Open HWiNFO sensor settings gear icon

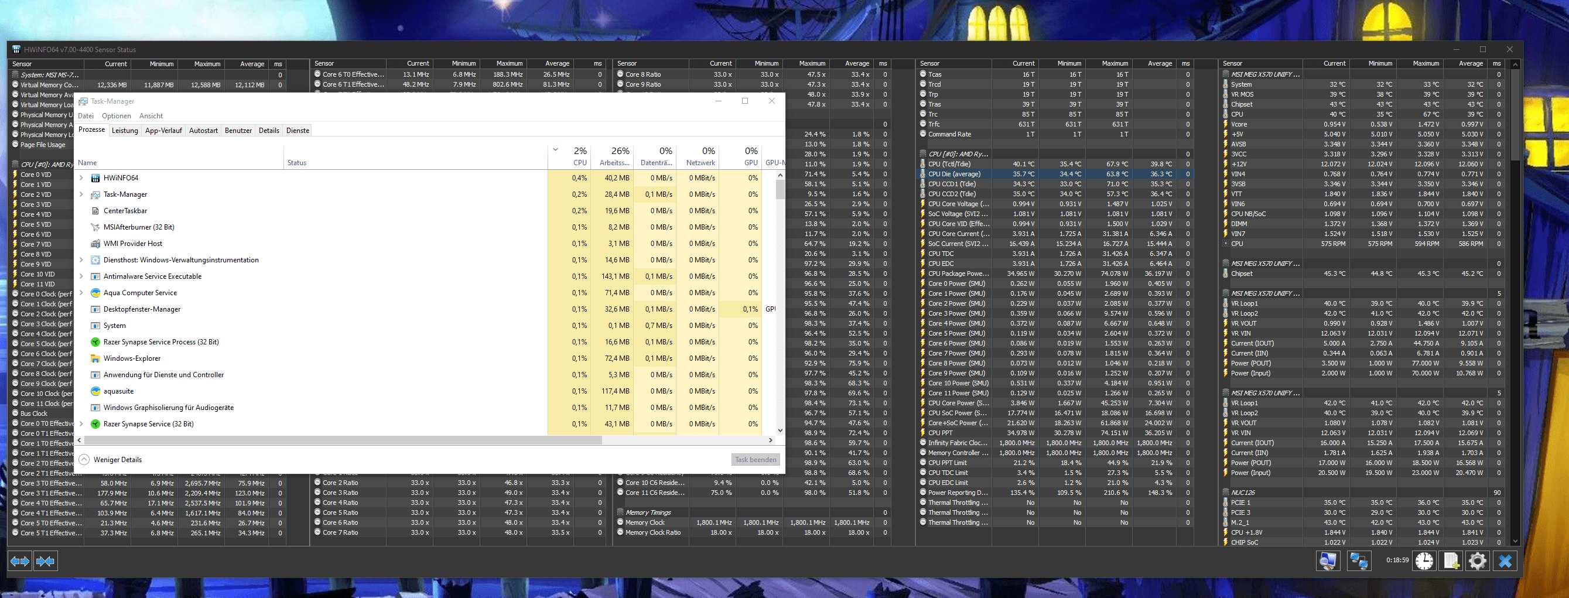pos(1478,561)
